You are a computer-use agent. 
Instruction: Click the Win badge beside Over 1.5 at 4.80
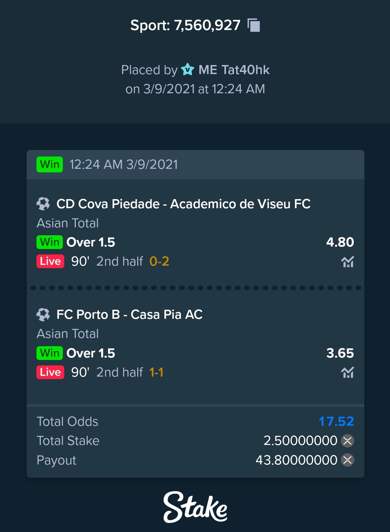(x=50, y=242)
